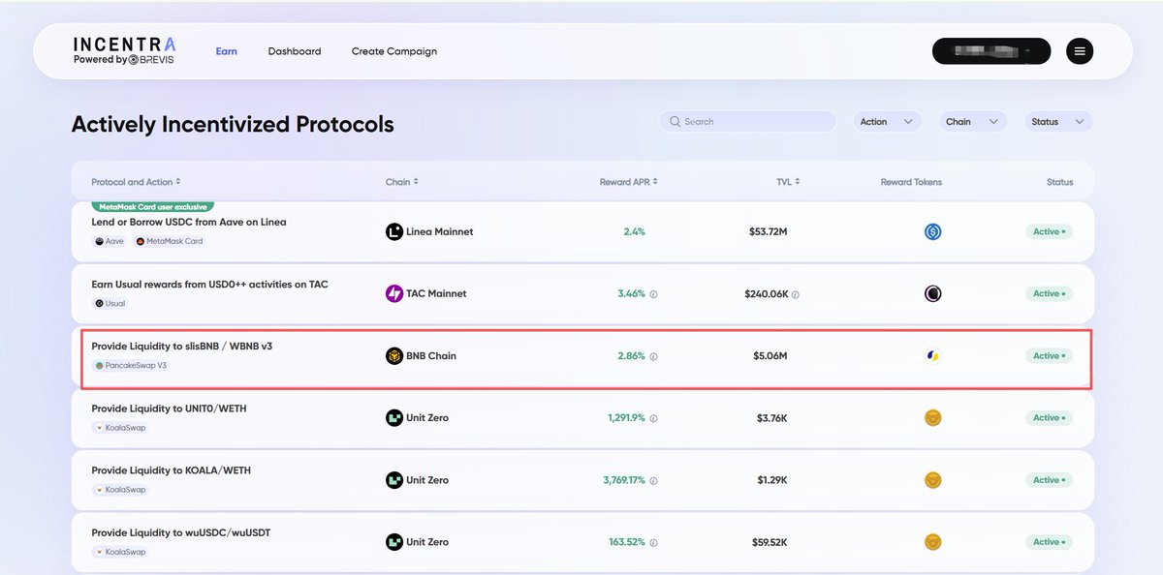Click the blurred wallet address button

click(990, 51)
